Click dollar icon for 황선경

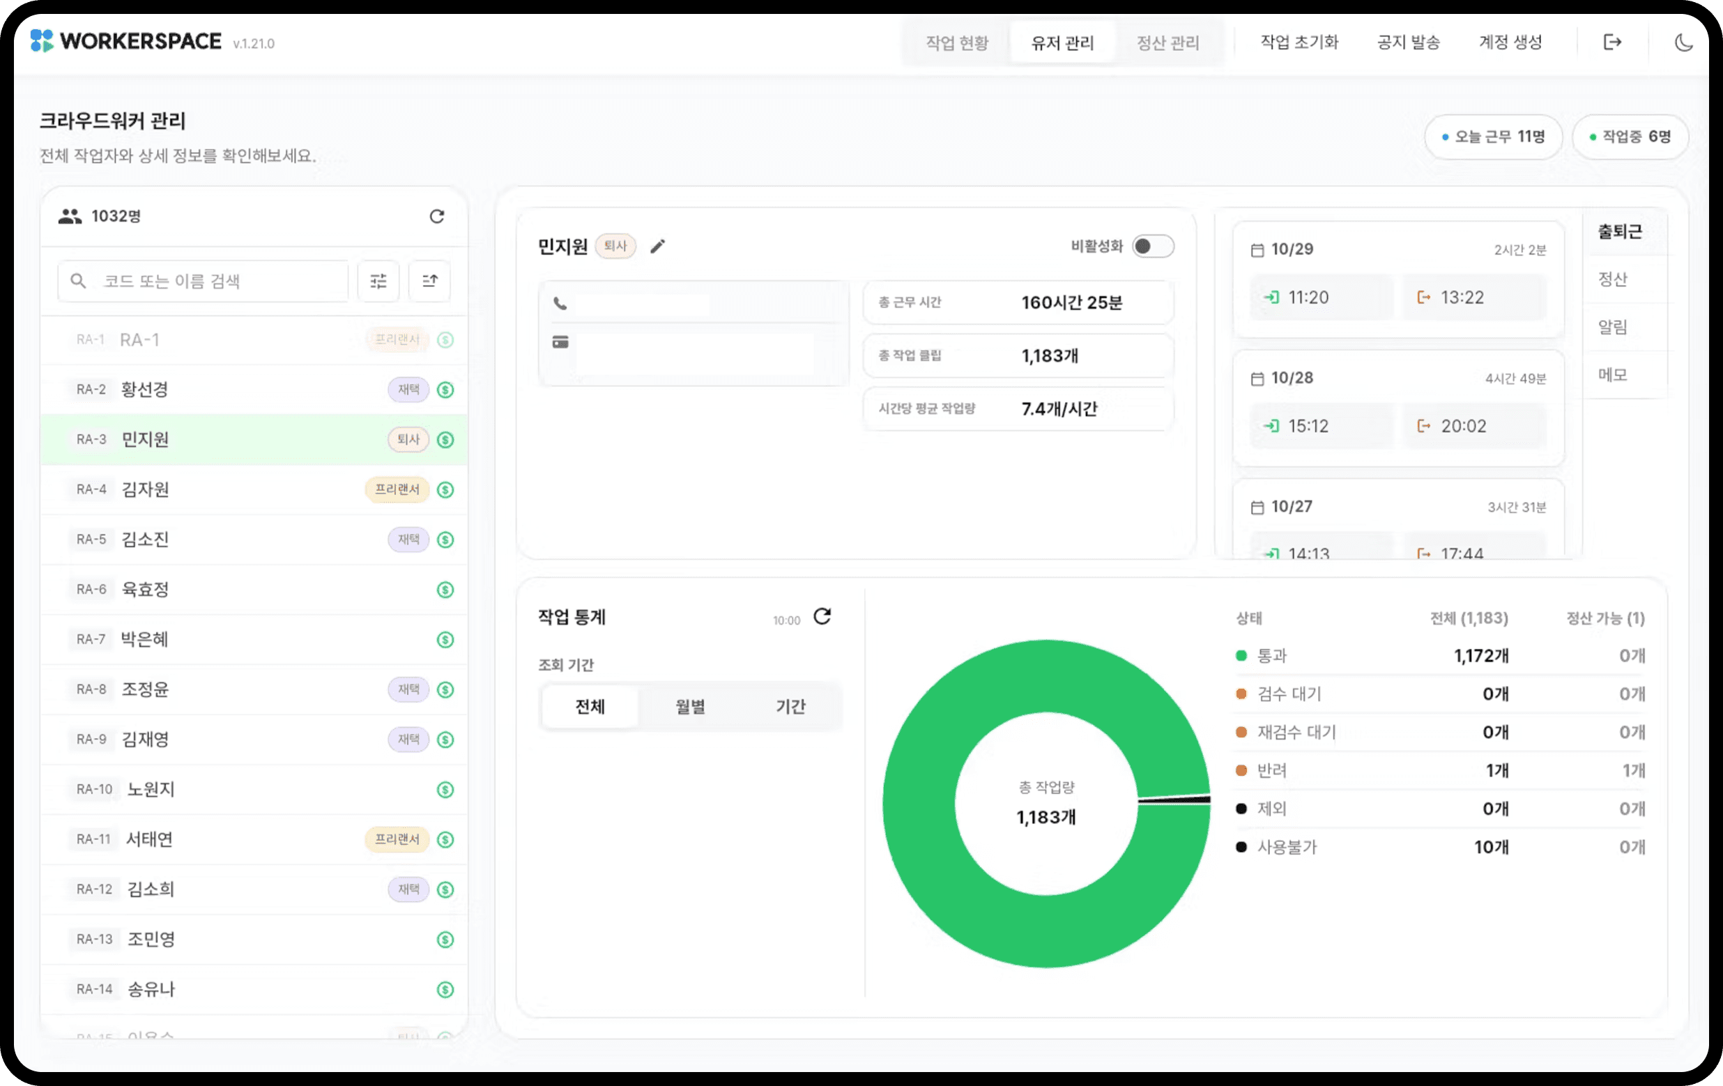pos(445,390)
